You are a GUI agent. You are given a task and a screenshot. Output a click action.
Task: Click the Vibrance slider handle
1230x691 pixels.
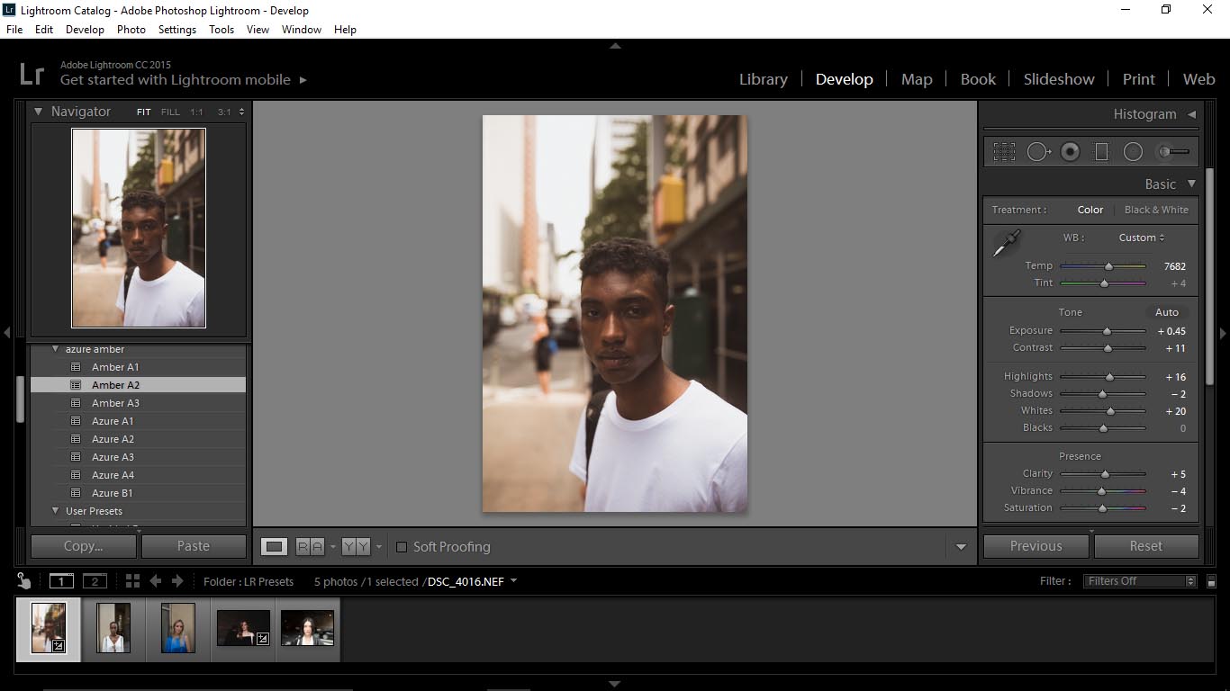(1101, 491)
